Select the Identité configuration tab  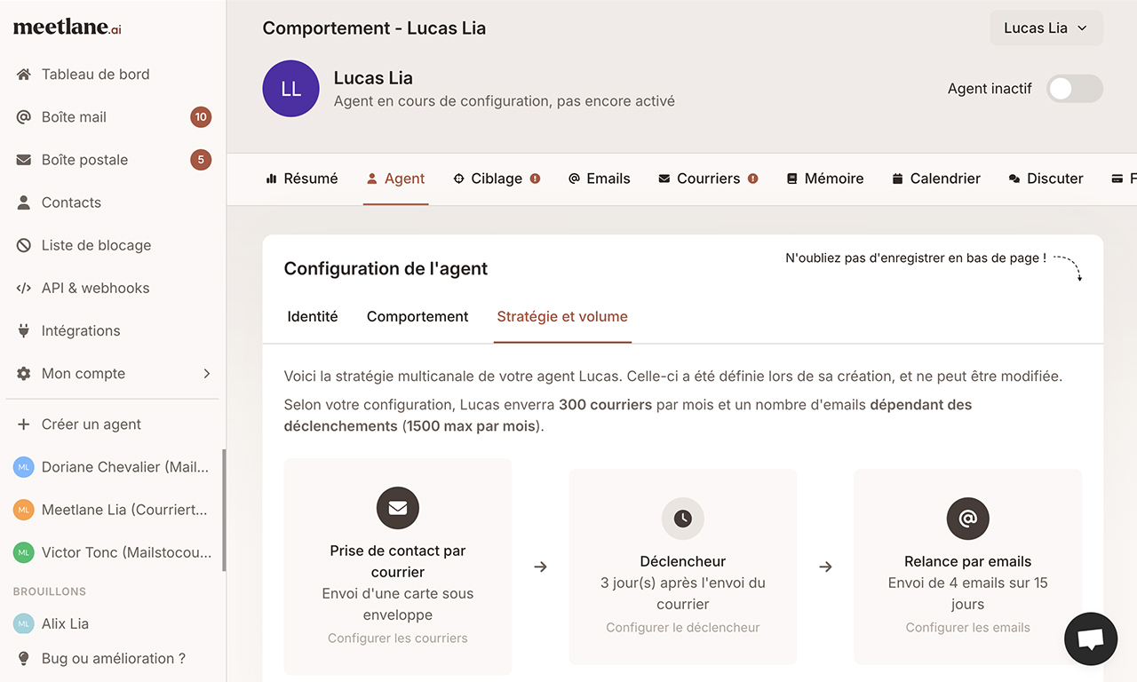click(312, 316)
